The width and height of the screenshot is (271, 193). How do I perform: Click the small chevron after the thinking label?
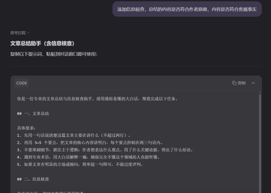28,33
